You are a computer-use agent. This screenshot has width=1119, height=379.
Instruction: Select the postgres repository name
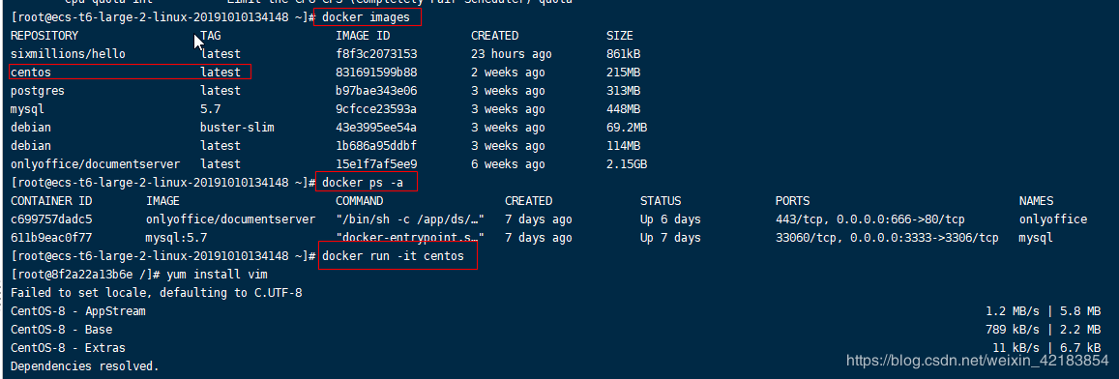tap(37, 91)
